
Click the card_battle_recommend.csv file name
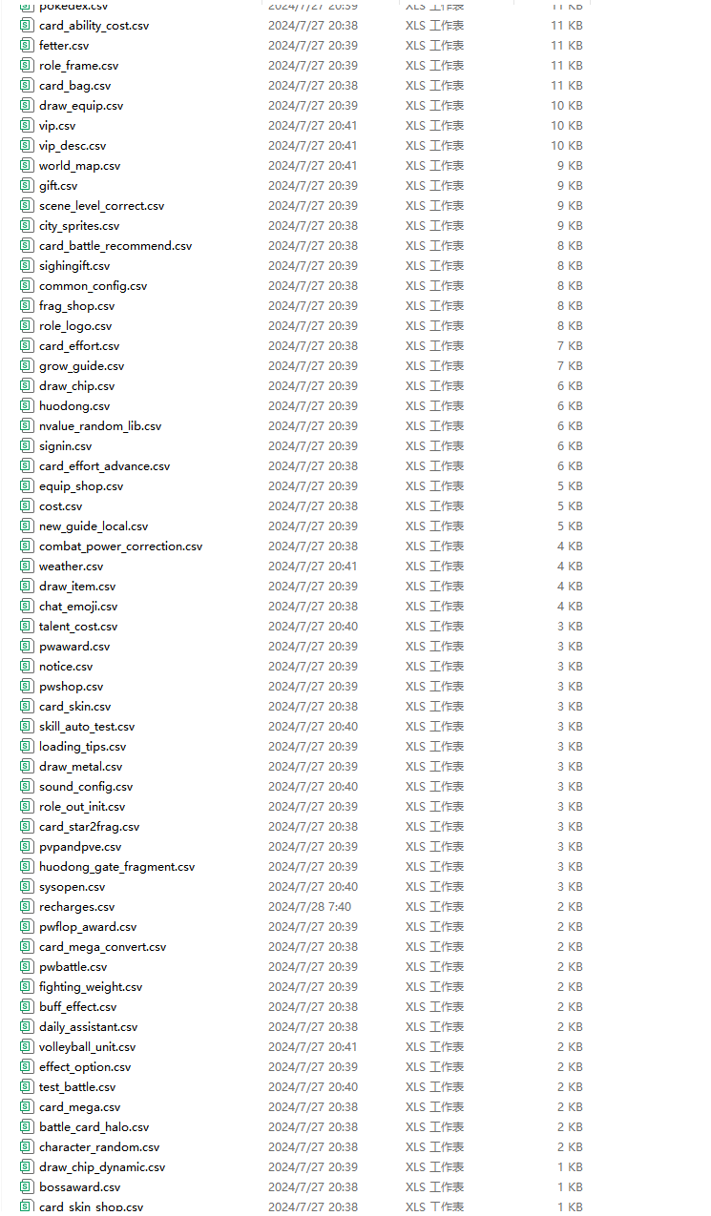coord(115,246)
